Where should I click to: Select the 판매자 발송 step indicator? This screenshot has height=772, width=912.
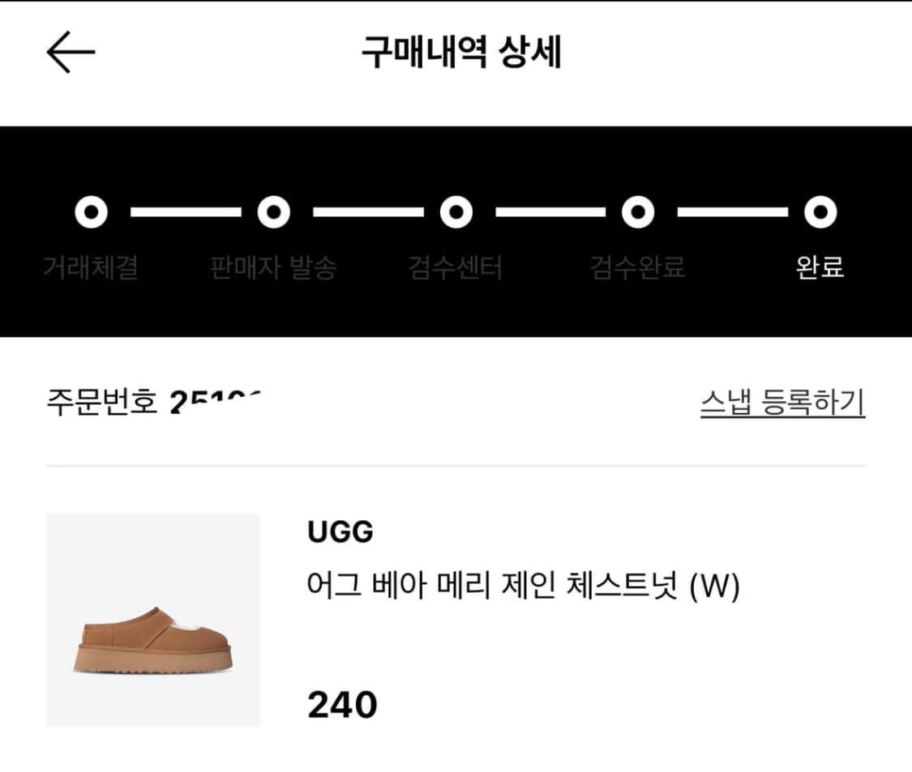[272, 212]
